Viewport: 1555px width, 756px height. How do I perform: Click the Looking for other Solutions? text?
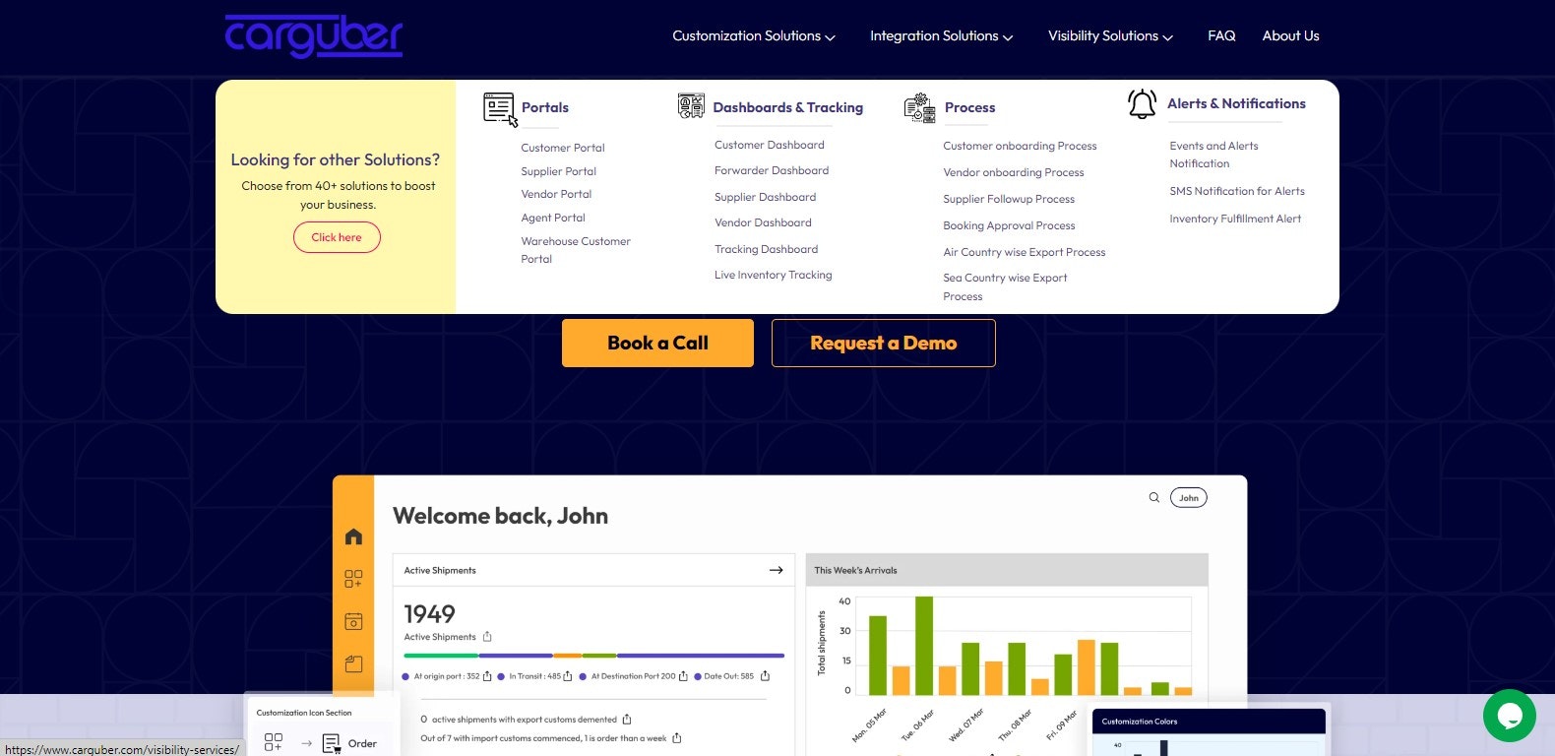[335, 159]
